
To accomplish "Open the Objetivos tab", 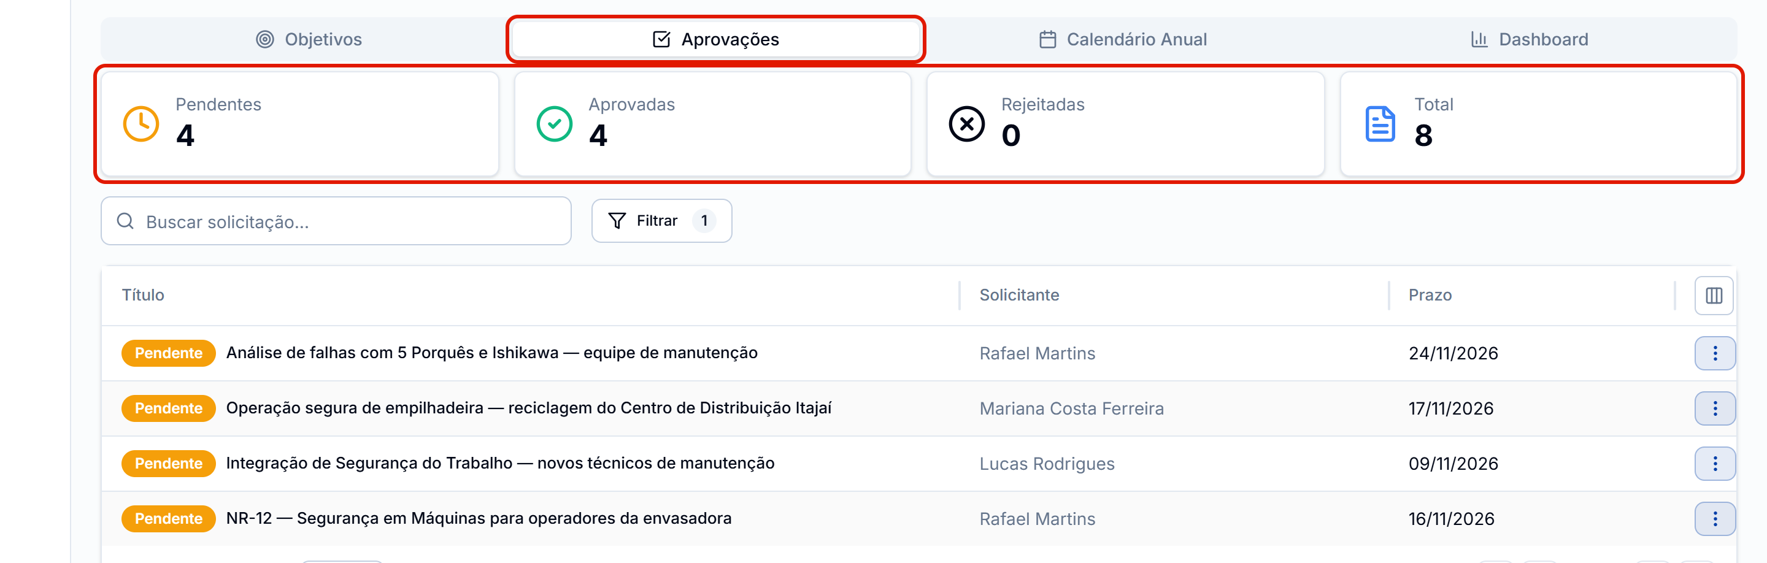I will 308,39.
